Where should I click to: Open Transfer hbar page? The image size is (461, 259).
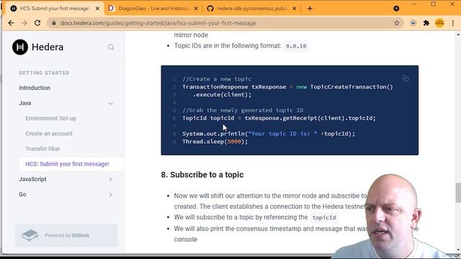click(42, 149)
